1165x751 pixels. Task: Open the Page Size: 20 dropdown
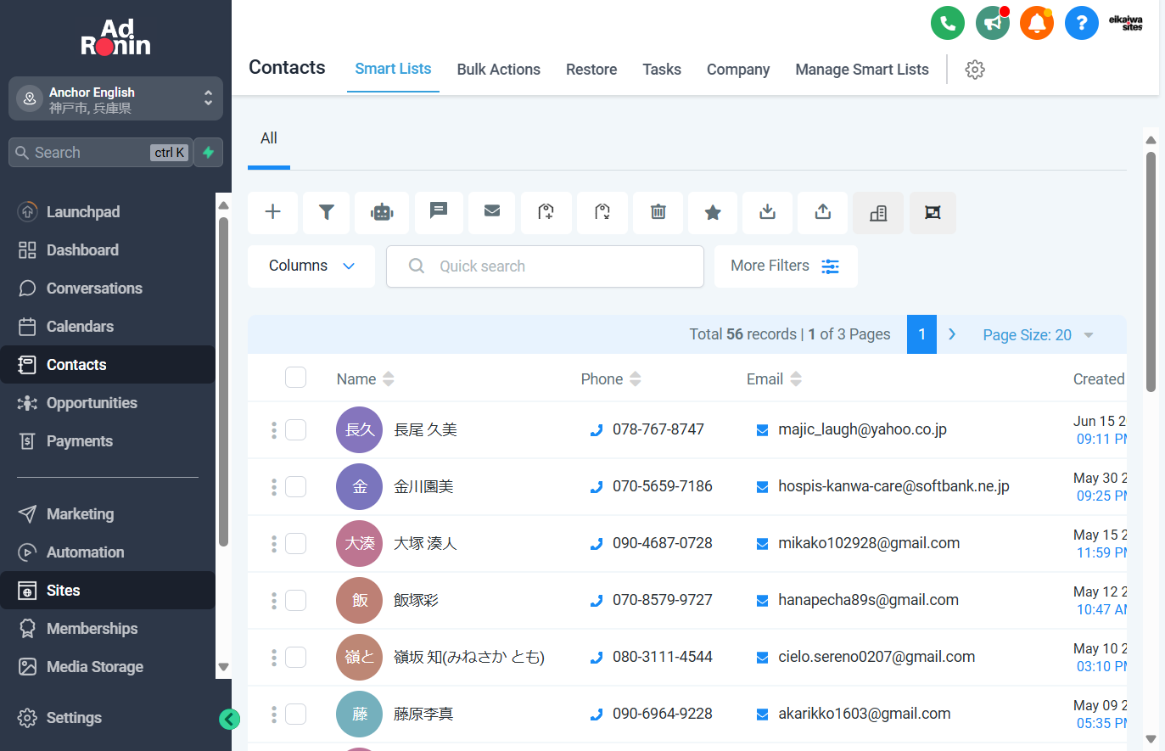[1038, 335]
